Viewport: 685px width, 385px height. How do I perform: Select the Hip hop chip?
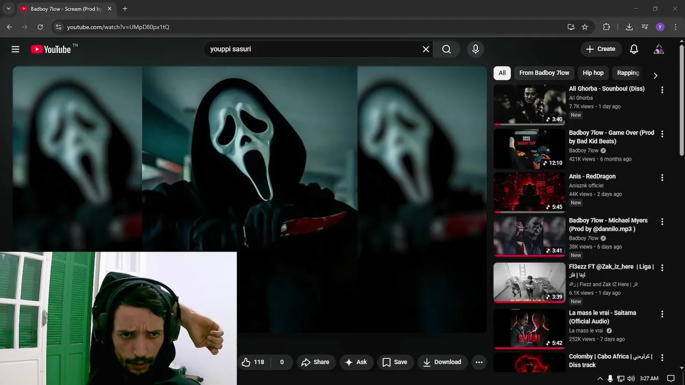tap(593, 73)
